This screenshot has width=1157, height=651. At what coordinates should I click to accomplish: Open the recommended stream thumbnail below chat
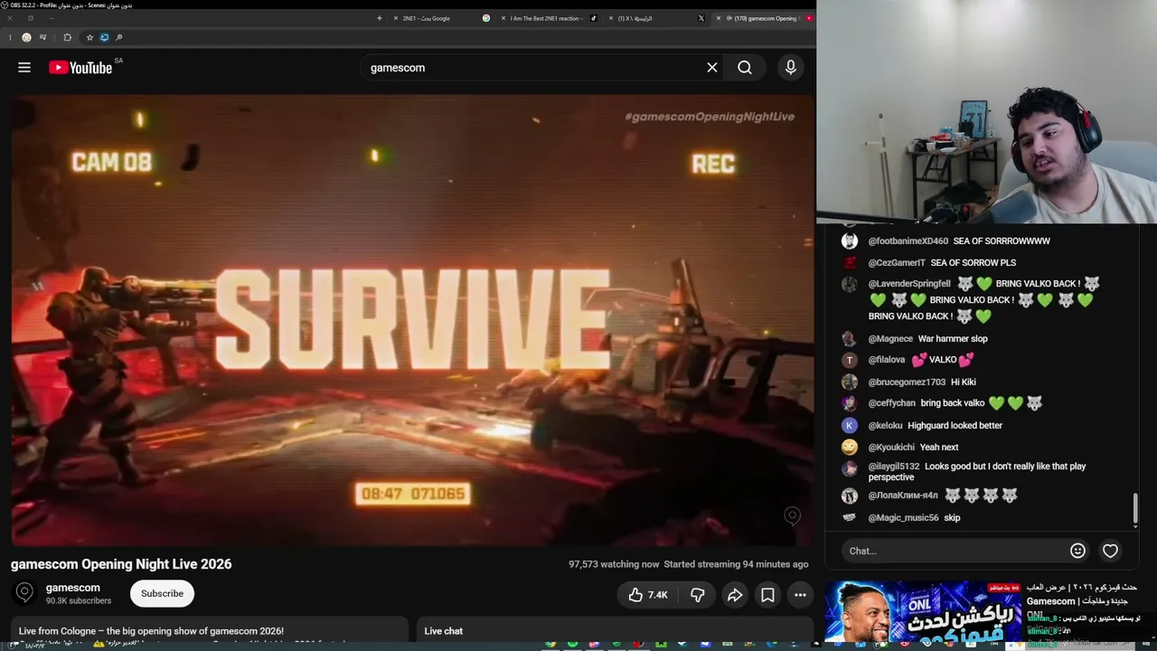(923, 611)
